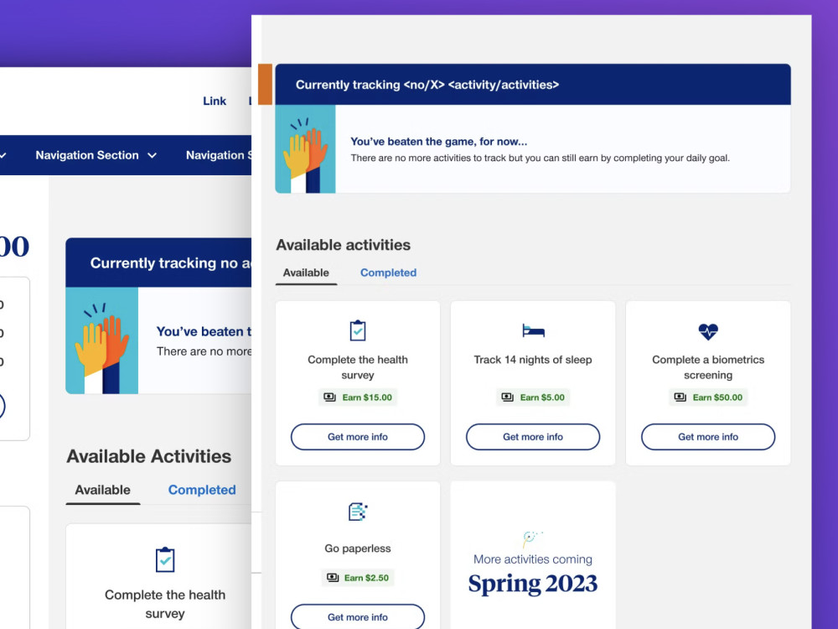This screenshot has height=629, width=838.
Task: Click the More activities coming text
Action: point(533,559)
